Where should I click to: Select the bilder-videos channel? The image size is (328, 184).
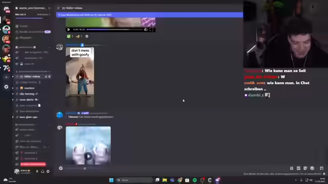pyautogui.click(x=32, y=77)
